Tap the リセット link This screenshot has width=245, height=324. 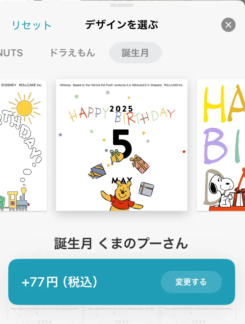[x=32, y=25]
